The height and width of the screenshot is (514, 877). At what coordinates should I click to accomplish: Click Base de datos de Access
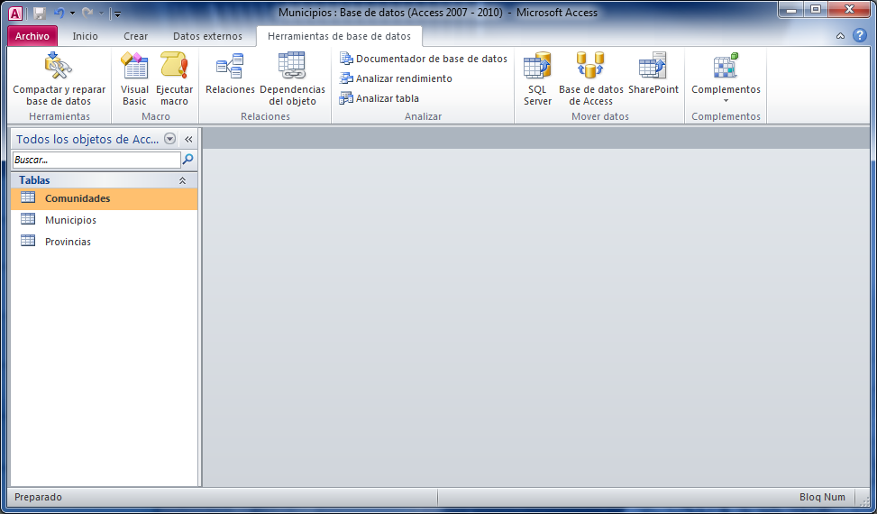(590, 78)
